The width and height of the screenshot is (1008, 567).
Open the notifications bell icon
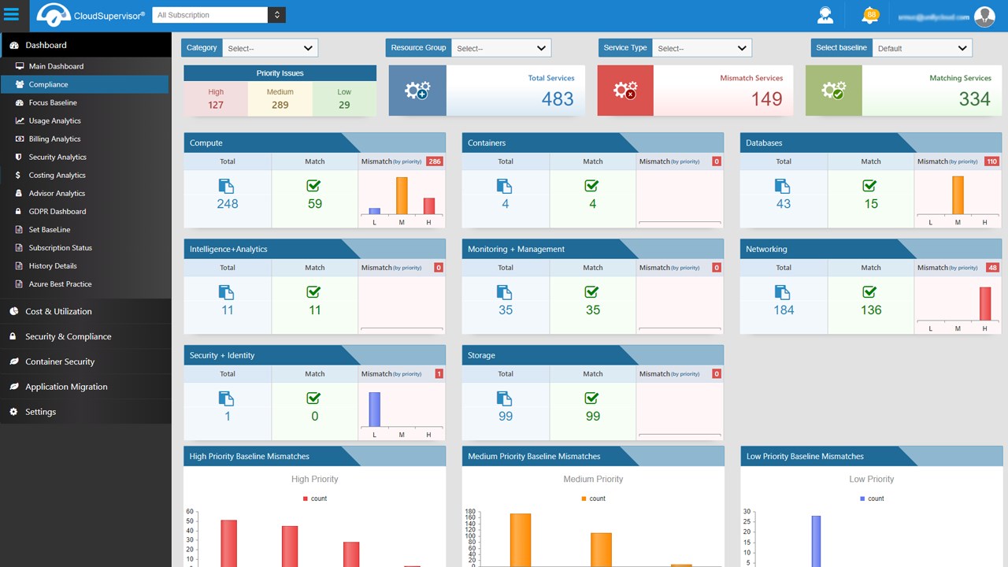870,15
